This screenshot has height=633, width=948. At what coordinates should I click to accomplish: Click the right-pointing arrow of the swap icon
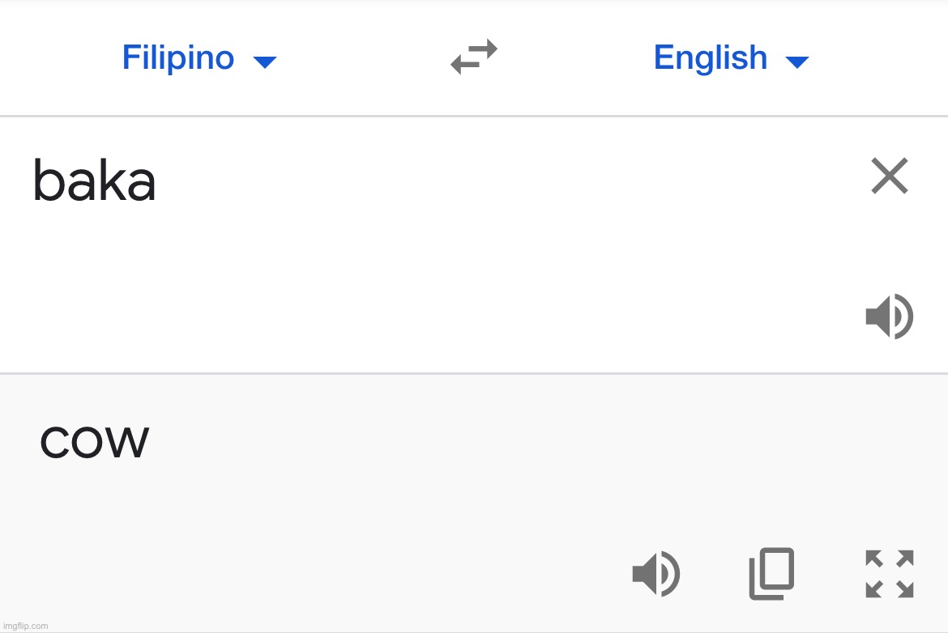click(x=484, y=49)
